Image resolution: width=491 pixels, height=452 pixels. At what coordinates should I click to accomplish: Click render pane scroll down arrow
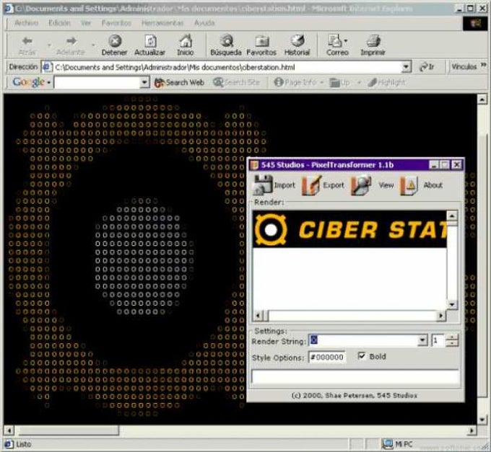click(x=452, y=304)
